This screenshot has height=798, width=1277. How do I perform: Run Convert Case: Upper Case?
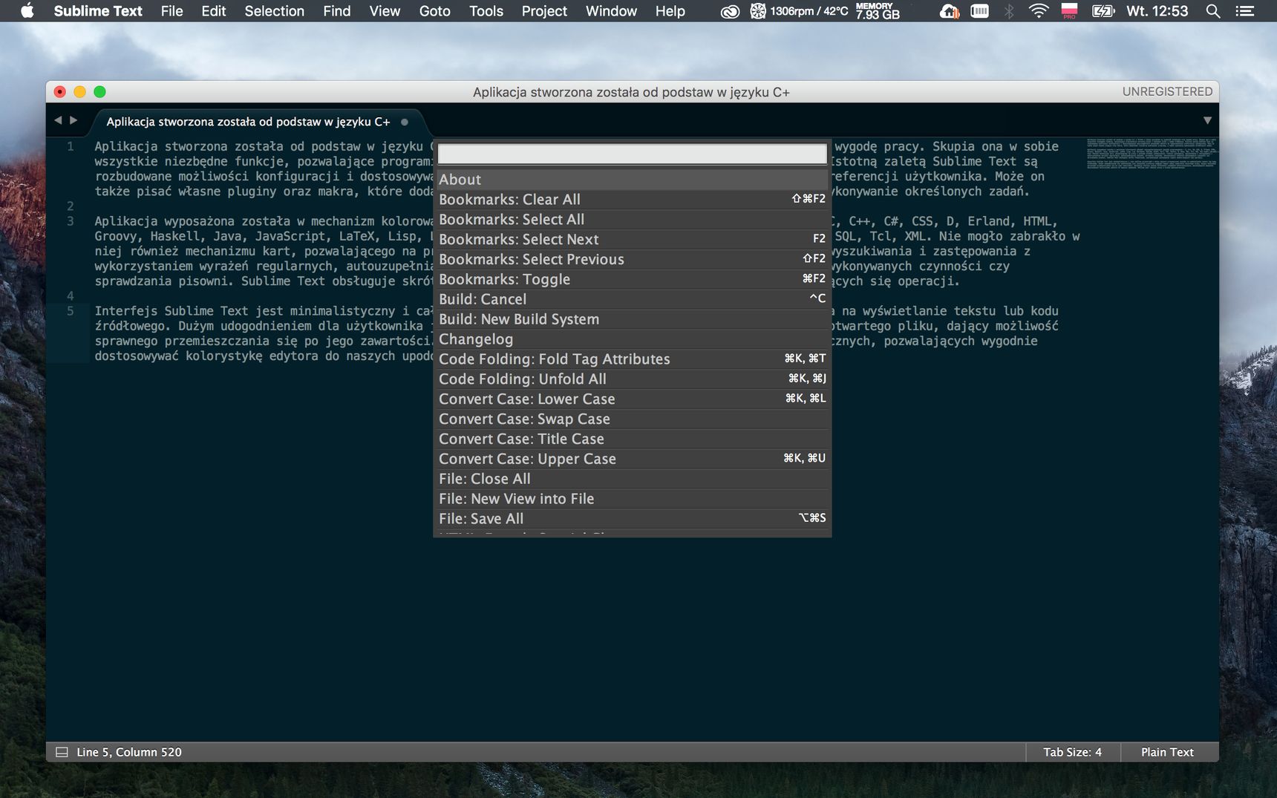coord(632,460)
